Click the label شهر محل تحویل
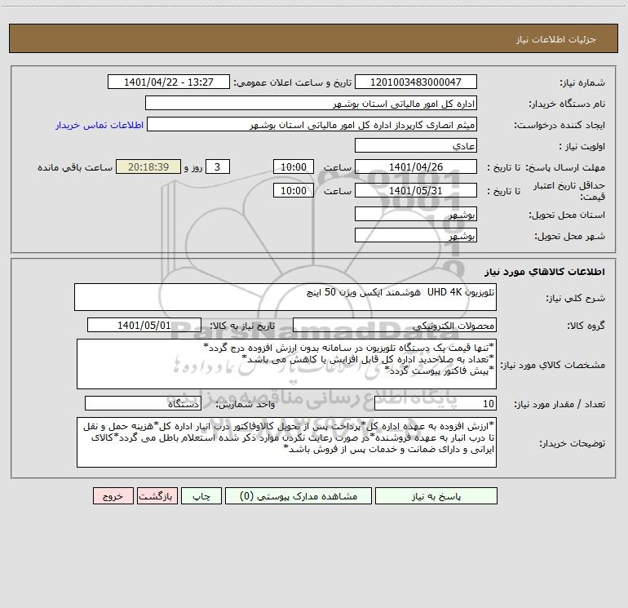This screenshot has width=628, height=608. click(x=569, y=237)
